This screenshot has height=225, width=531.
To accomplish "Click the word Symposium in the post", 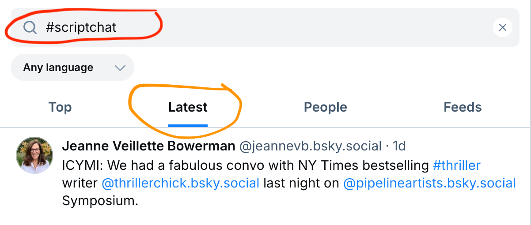I will point(100,201).
